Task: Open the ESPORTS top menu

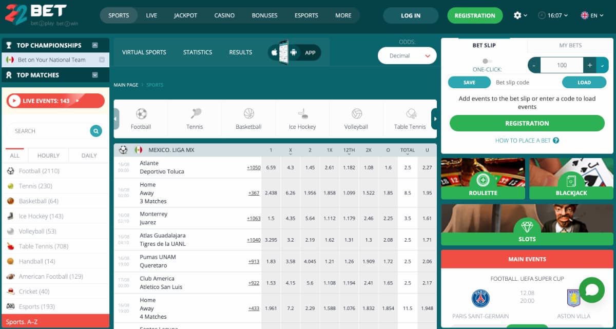Action: 306,15
